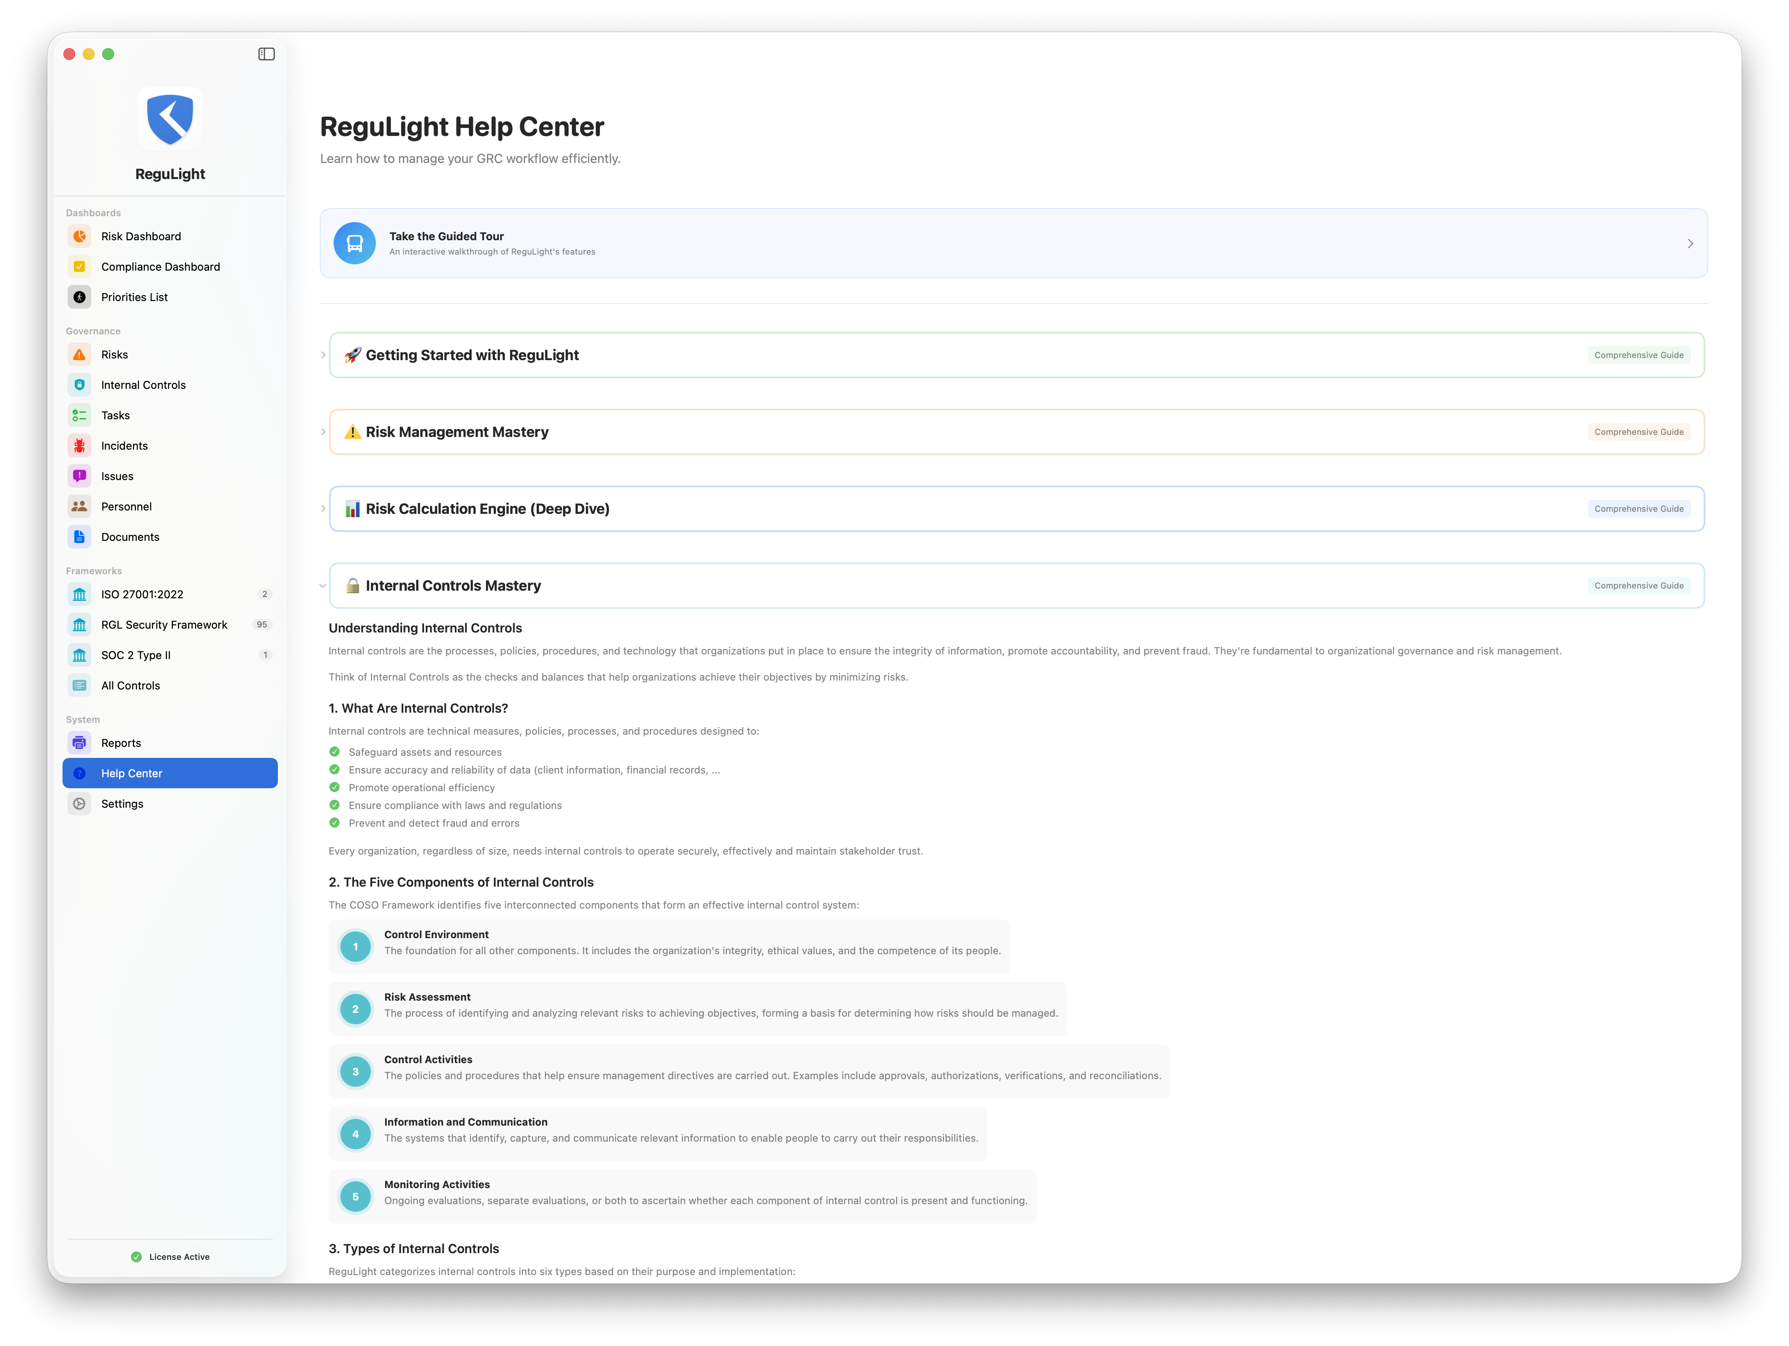Toggle the sidebar visibility button

(x=266, y=54)
